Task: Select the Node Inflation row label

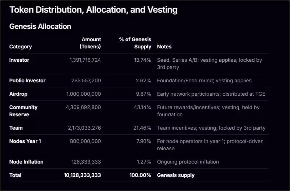Action: pos(26,162)
